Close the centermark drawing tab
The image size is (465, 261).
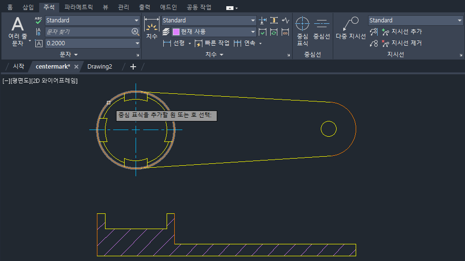tap(76, 67)
